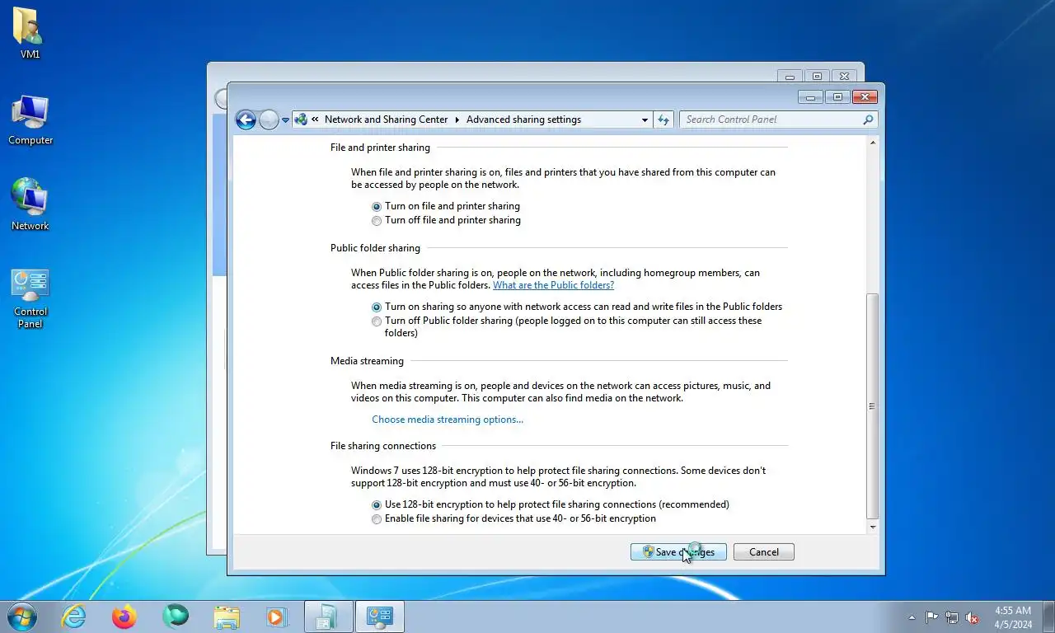Click the Cancel button
This screenshot has width=1055, height=633.
763,552
